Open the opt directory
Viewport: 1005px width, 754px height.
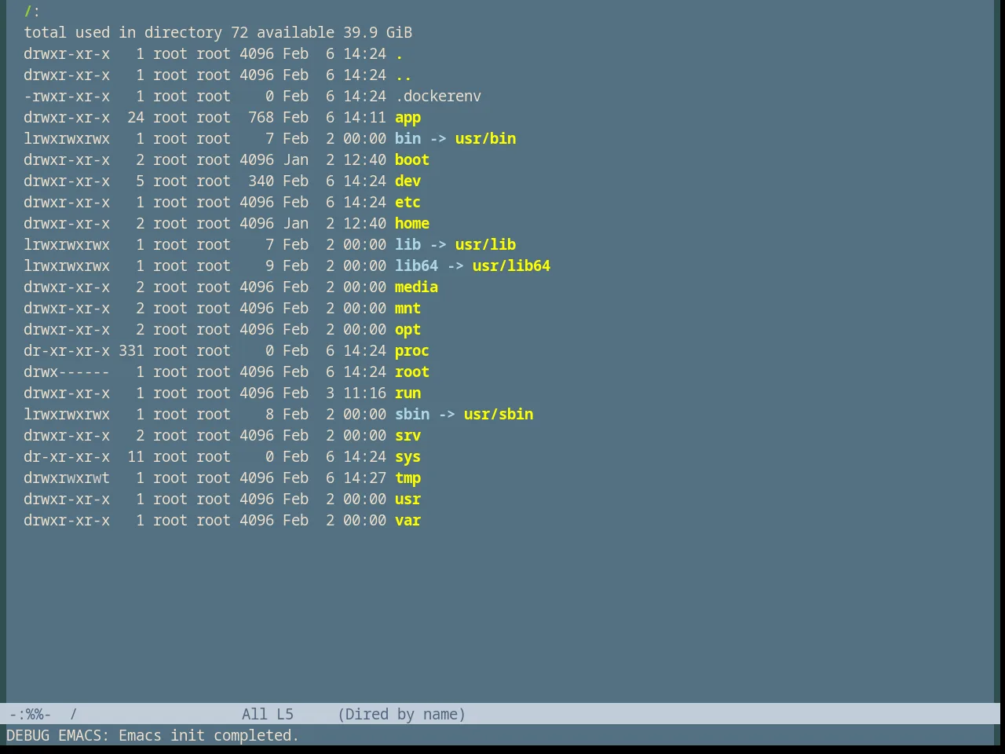pos(407,330)
